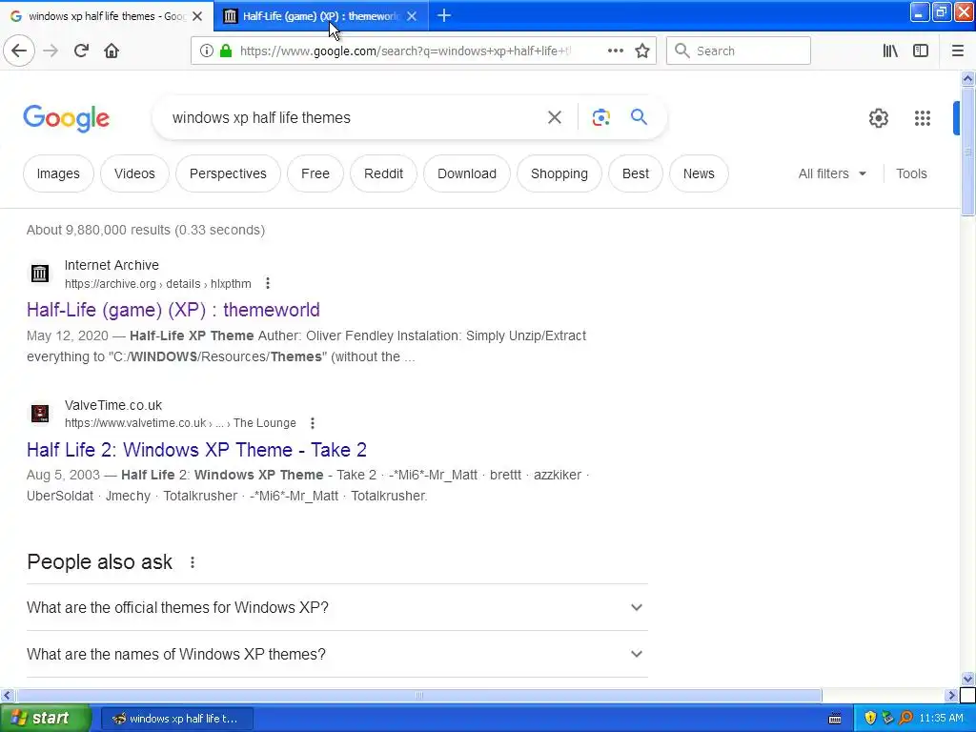Click the valvetime.co.uk The Lounge URL
The height and width of the screenshot is (732, 976).
pyautogui.click(x=180, y=423)
